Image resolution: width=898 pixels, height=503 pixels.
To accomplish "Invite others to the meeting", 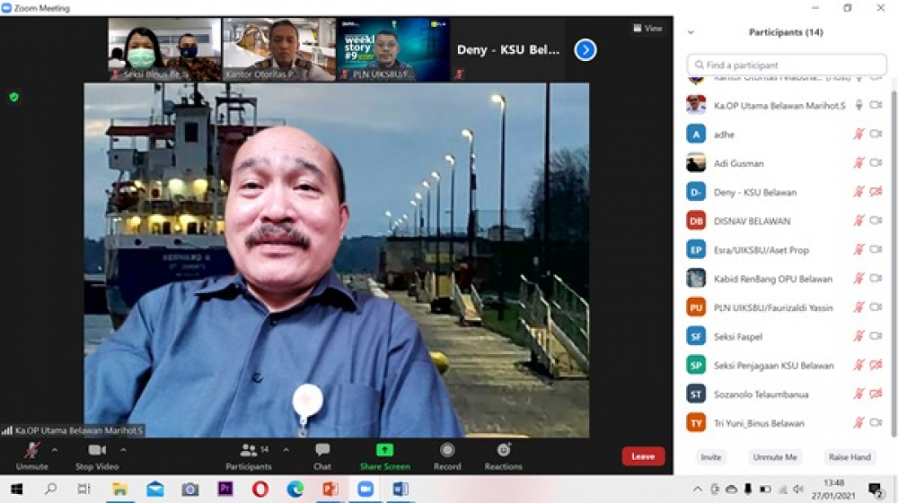I will [710, 457].
